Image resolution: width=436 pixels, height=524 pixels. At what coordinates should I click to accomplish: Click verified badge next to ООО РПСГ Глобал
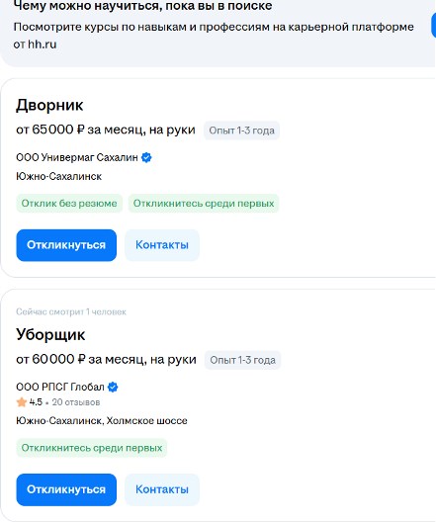(113, 387)
